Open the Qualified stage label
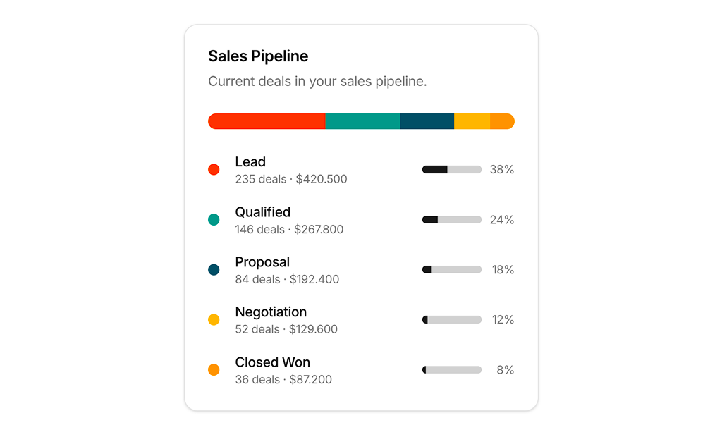 [x=262, y=212]
